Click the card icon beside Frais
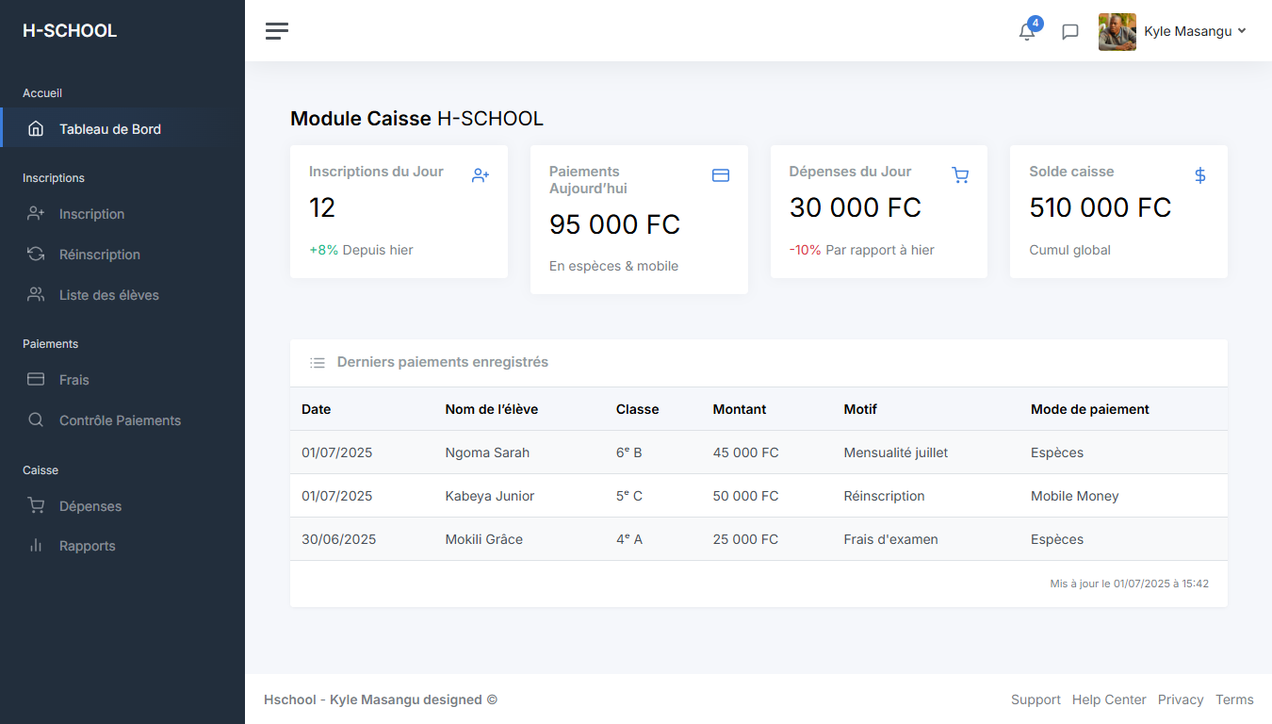Image resolution: width=1272 pixels, height=724 pixels. click(x=36, y=380)
